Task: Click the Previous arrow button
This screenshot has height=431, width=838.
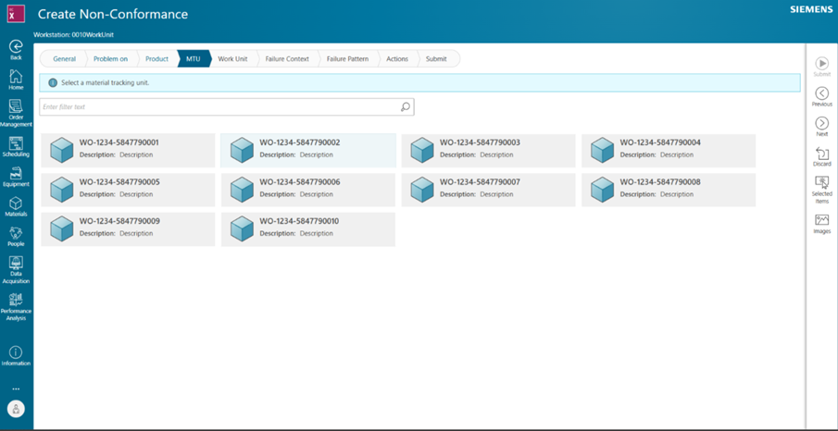Action: [x=821, y=95]
